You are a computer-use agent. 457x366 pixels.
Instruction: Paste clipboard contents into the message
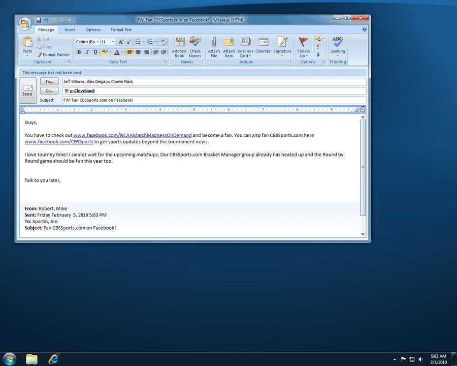point(27,46)
